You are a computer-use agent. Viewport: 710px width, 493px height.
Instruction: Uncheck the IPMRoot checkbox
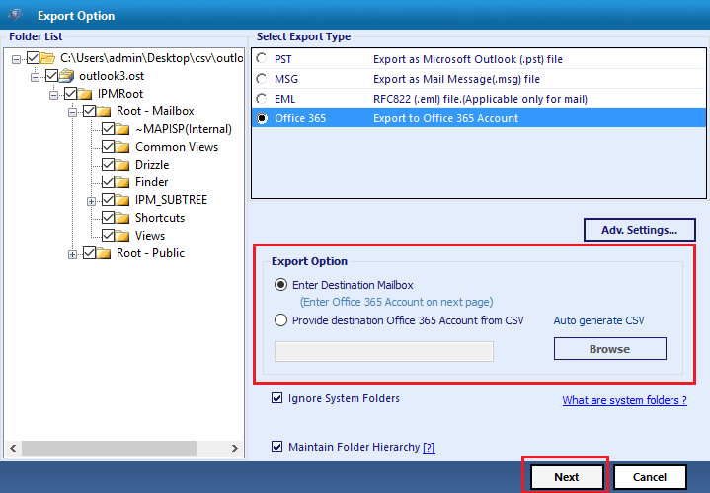(x=70, y=94)
